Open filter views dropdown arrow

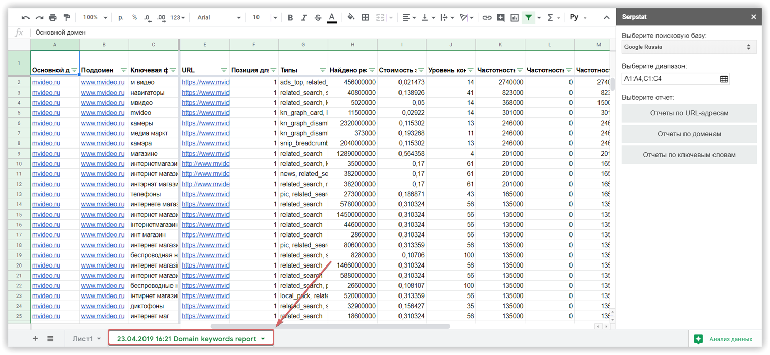(x=539, y=18)
